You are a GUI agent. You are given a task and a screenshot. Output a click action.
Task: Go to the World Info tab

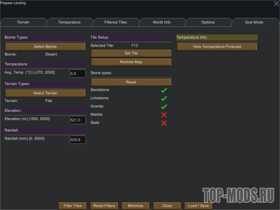pyautogui.click(x=162, y=23)
